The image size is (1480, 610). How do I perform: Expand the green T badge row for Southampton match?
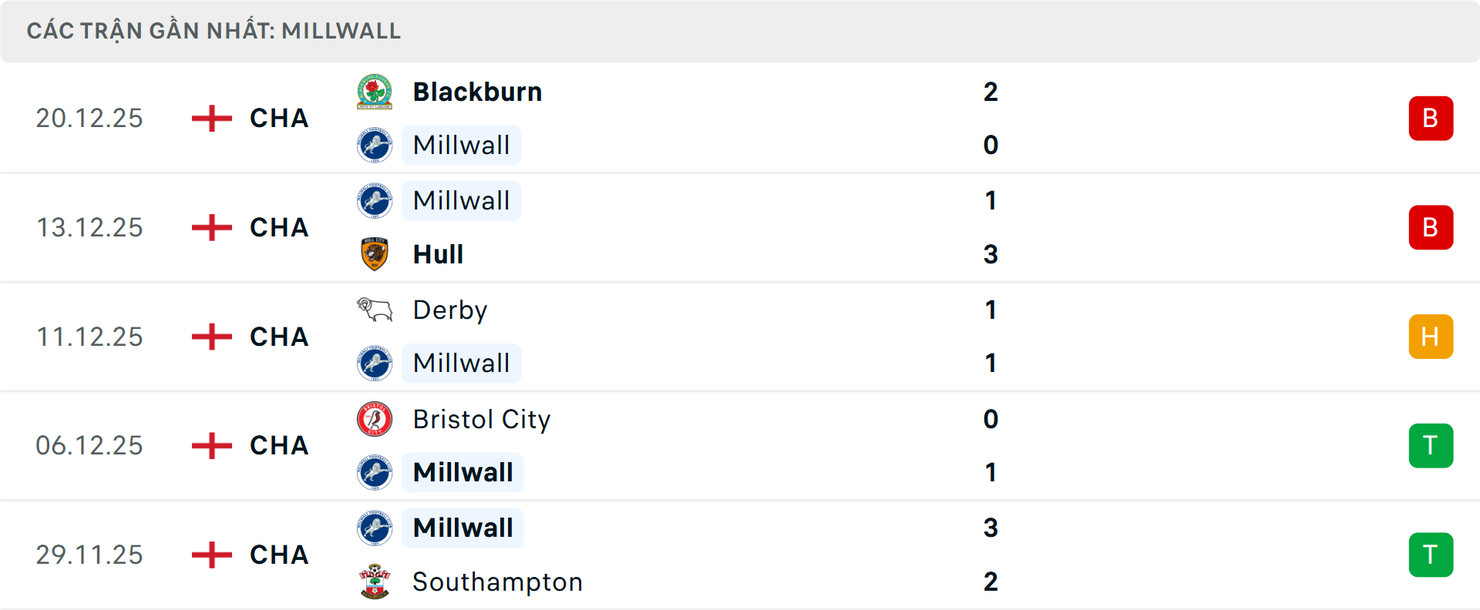point(1431,555)
